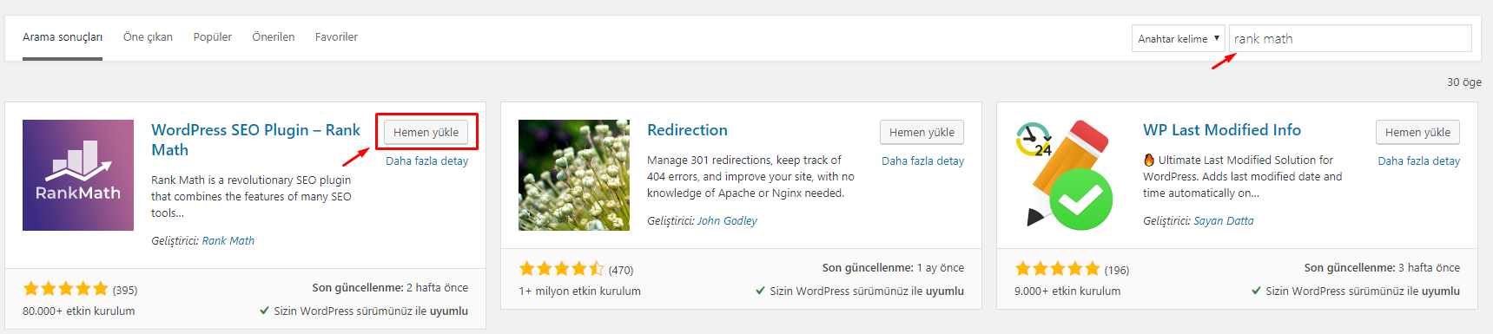Switch to the Öne çıkan tab
Viewport: 1493px width, 334px height.
tap(148, 37)
